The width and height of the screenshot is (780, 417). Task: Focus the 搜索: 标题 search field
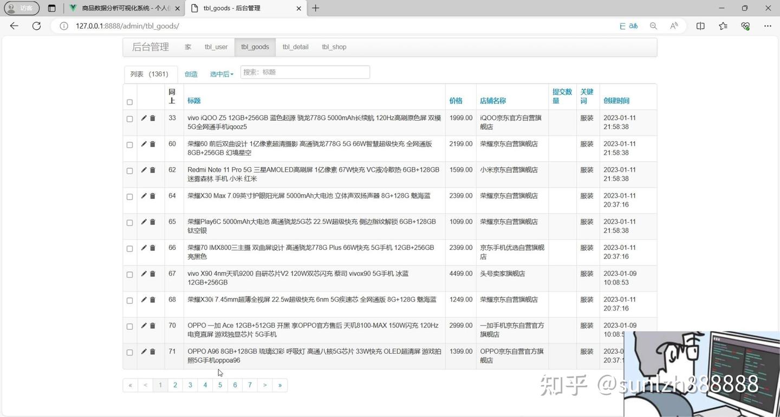pos(305,72)
